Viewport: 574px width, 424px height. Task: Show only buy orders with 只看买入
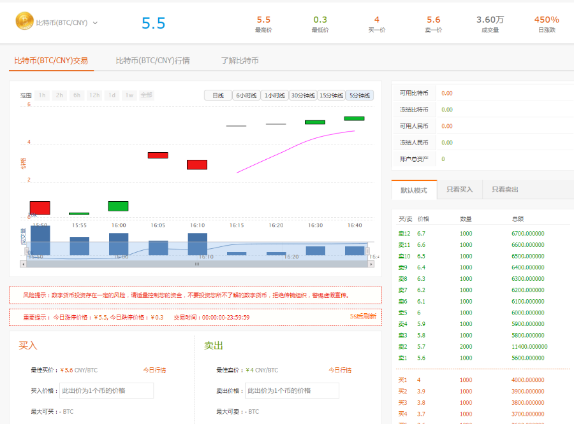pos(459,190)
